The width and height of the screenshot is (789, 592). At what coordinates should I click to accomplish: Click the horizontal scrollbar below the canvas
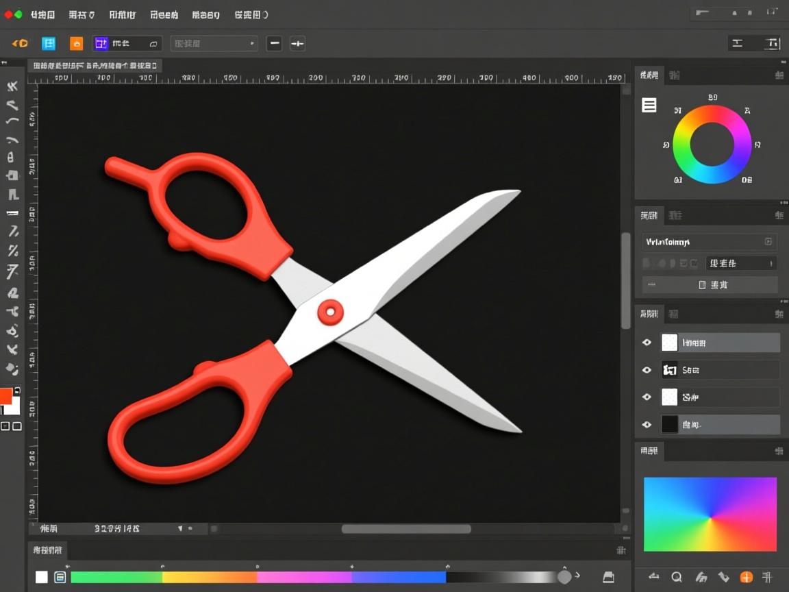pos(406,529)
